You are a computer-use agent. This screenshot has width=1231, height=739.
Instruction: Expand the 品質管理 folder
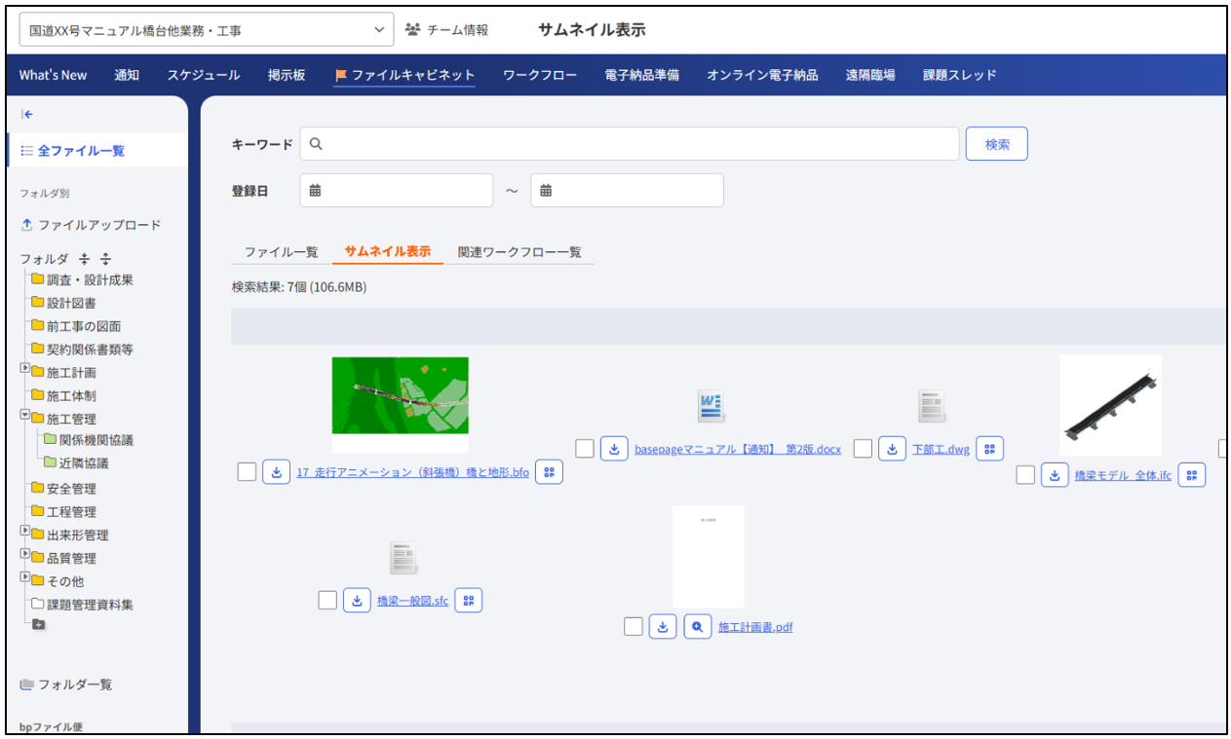pos(25,554)
